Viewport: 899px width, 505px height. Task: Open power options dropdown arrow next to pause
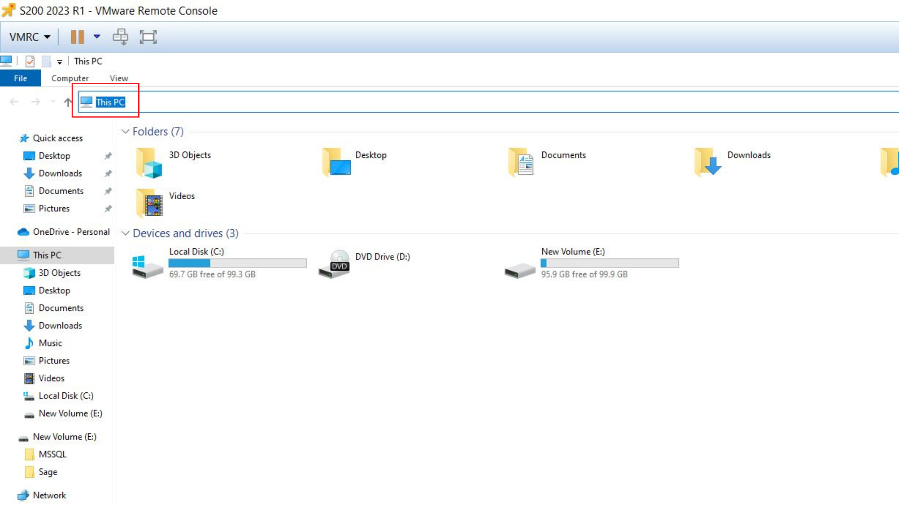(x=97, y=36)
